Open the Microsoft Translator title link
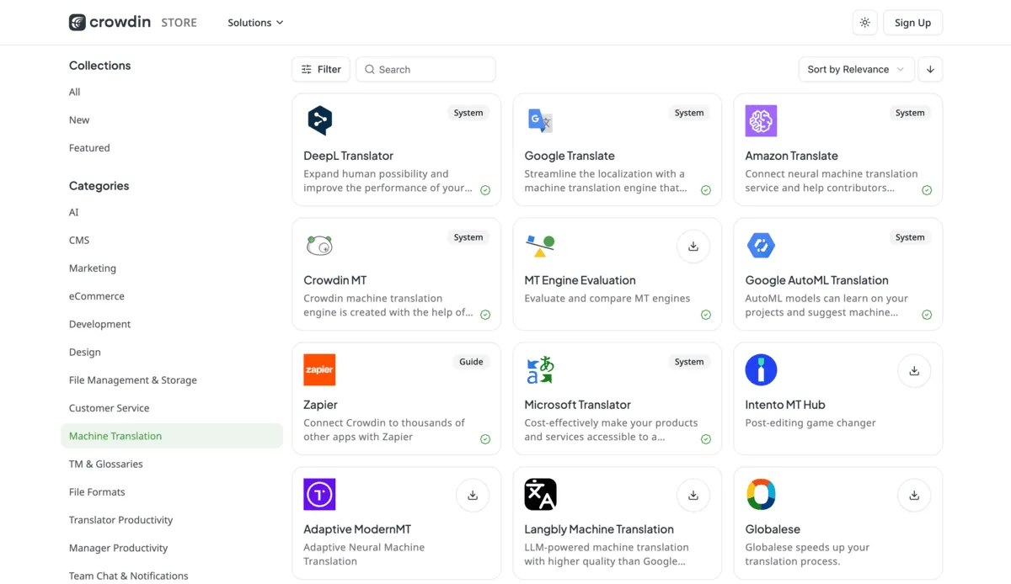The image size is (1011, 584). (x=577, y=405)
